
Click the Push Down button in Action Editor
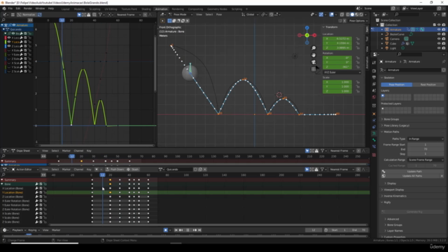[115, 169]
